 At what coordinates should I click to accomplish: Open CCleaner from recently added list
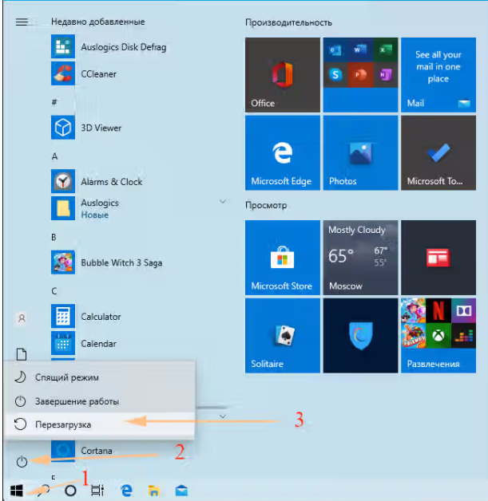coord(98,74)
